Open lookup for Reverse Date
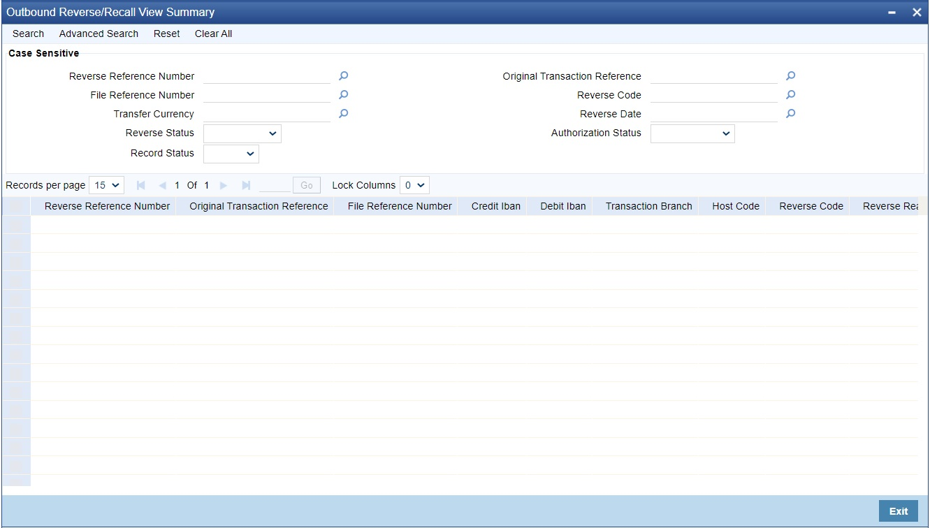Image resolution: width=930 pixels, height=528 pixels. [790, 114]
